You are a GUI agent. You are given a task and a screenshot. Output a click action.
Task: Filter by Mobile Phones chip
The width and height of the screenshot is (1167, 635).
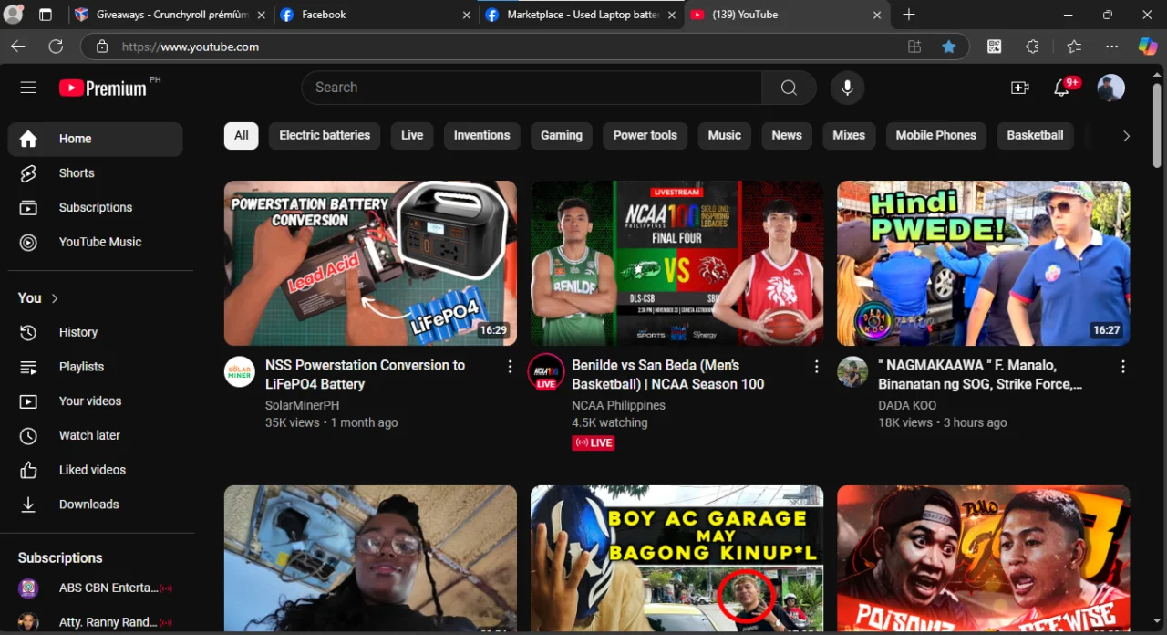coord(935,135)
